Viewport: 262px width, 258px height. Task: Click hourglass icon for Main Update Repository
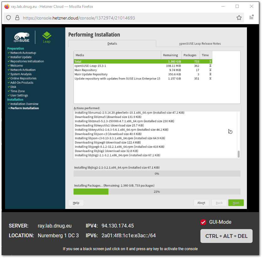point(210,74)
